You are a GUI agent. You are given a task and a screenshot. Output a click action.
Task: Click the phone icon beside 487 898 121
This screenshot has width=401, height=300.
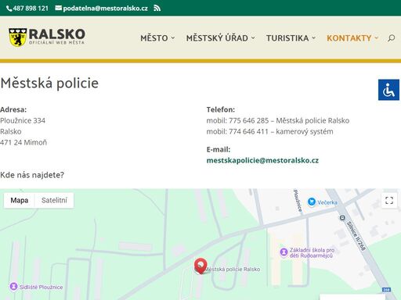[9, 9]
